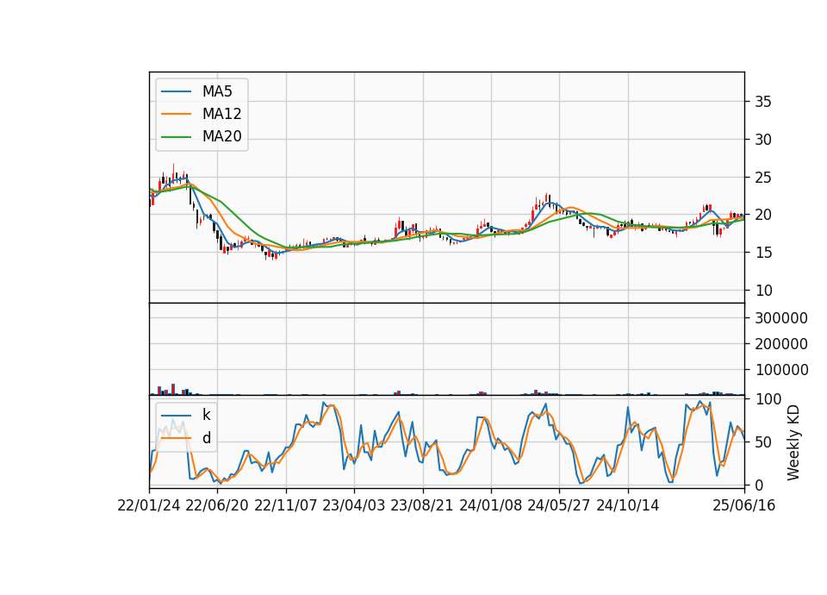This screenshot has width=827, height=595.
Task: Click the price axis value 25
Action: point(762,178)
